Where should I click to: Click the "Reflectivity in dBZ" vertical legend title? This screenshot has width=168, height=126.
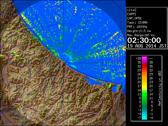click(160, 88)
